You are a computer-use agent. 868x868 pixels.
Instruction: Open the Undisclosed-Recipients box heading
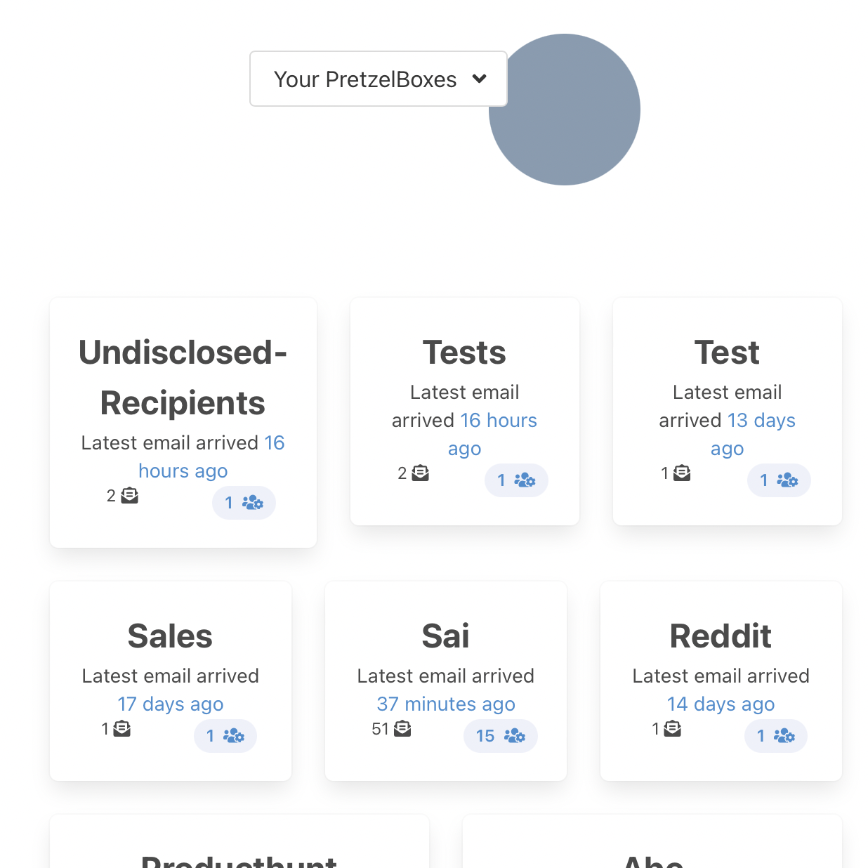(183, 378)
